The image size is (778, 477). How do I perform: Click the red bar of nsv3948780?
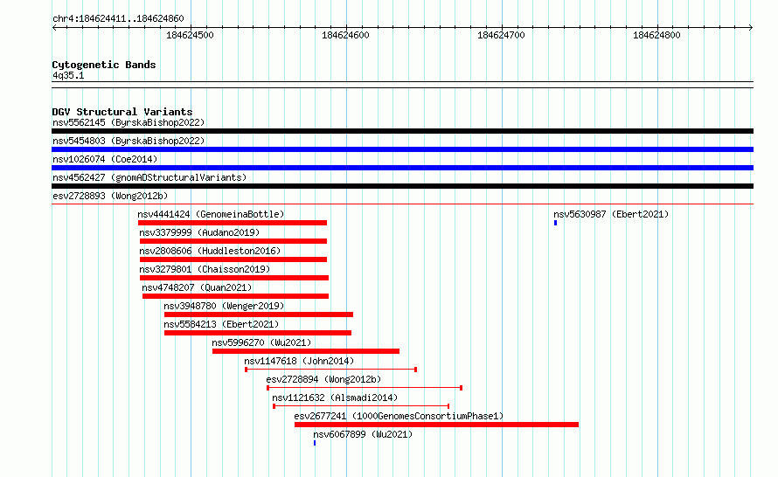click(259, 315)
